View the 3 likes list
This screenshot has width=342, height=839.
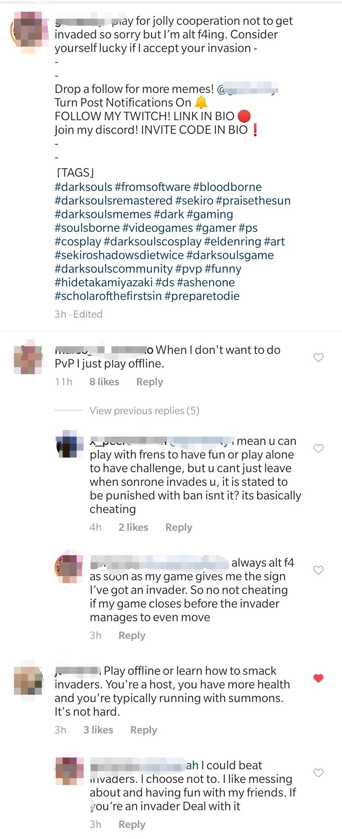pos(98,730)
